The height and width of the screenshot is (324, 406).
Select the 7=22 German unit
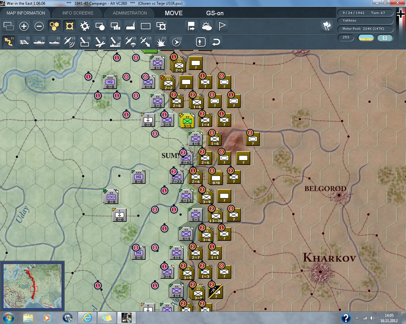point(177,177)
